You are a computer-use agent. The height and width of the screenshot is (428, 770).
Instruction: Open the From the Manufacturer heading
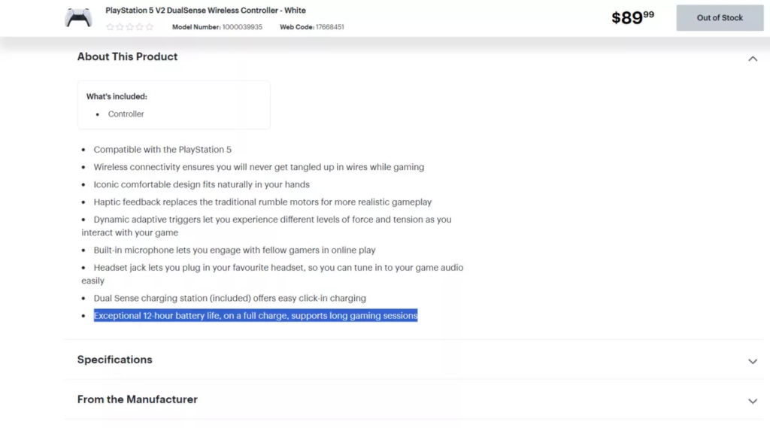(137, 399)
